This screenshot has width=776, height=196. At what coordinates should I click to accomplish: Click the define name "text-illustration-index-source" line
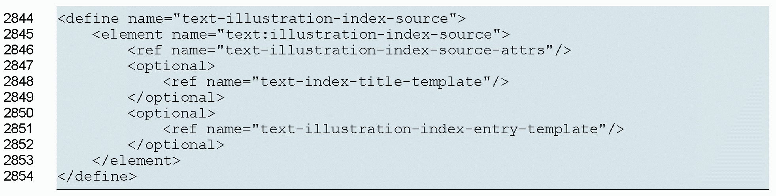[261, 19]
